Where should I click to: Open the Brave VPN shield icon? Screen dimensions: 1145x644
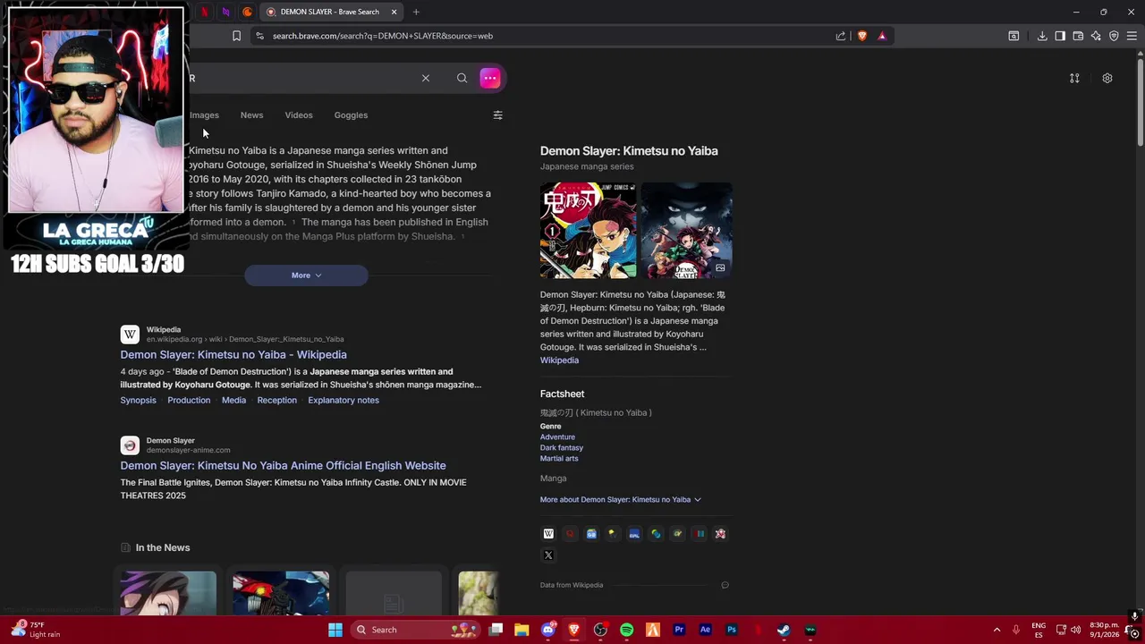pos(1114,36)
